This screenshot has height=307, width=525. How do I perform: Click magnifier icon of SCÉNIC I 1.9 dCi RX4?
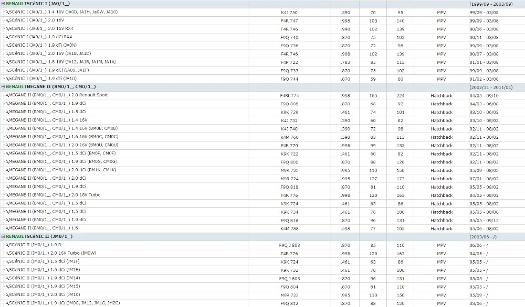(7, 37)
